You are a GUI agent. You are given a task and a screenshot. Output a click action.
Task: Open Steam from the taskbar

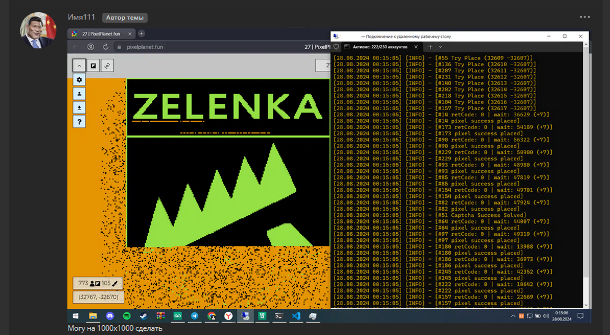pos(143,316)
